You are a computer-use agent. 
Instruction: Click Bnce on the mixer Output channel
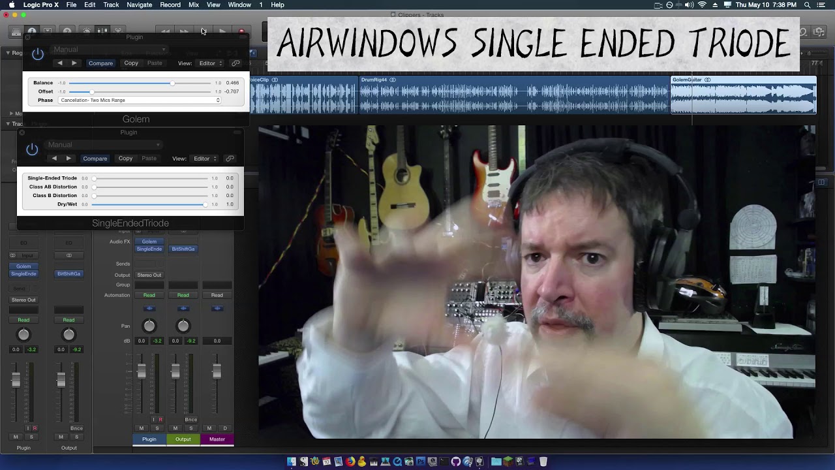[x=190, y=420]
